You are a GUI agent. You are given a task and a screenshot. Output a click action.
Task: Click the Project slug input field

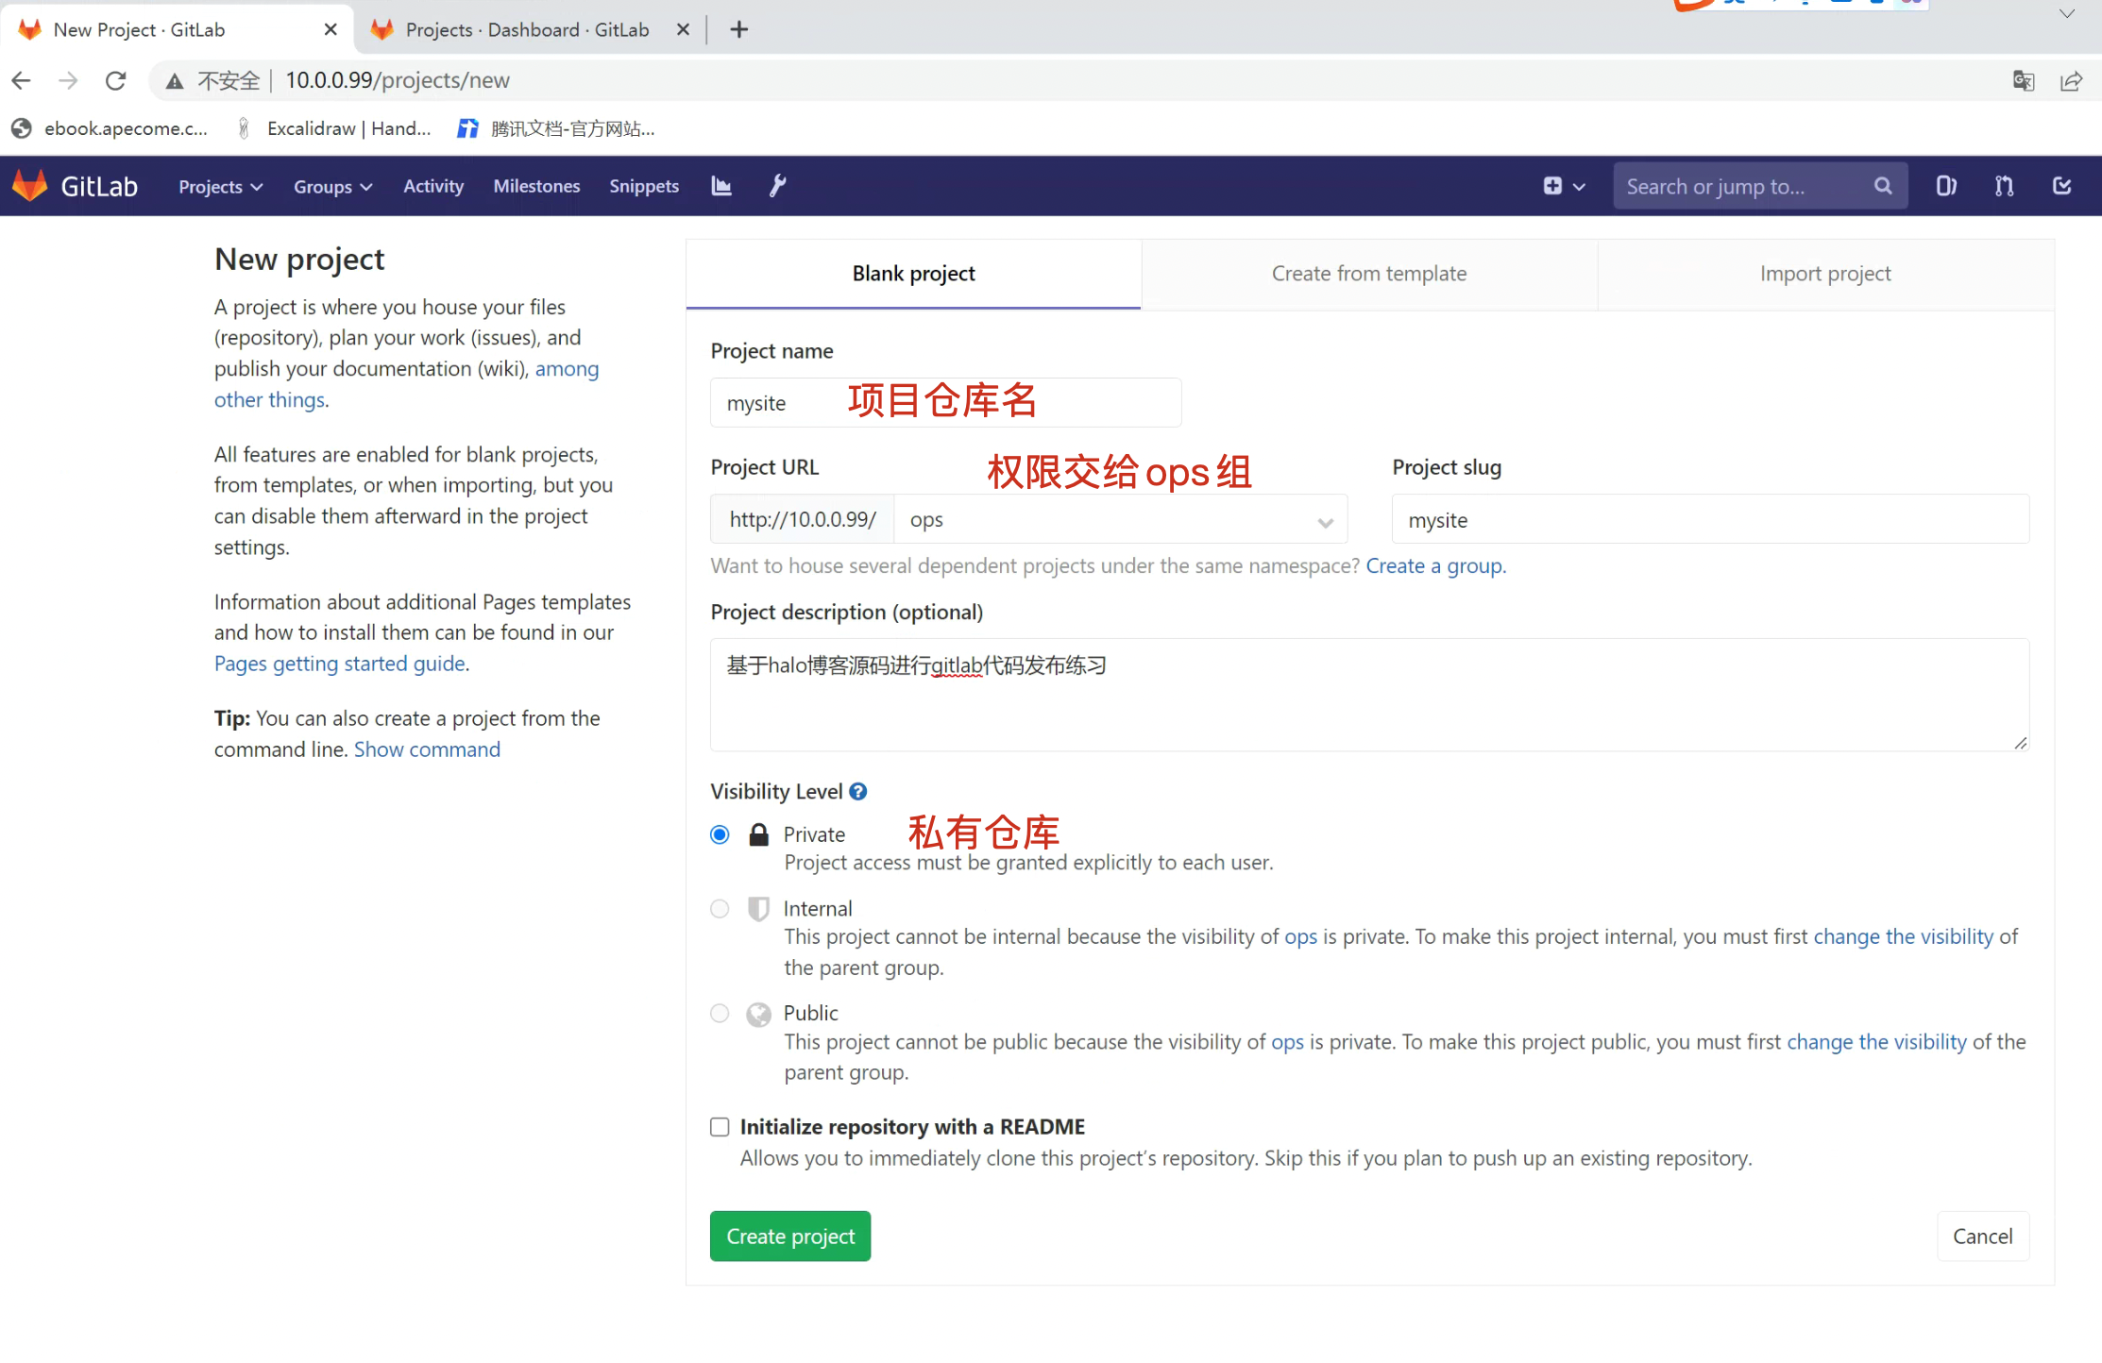coord(1709,520)
